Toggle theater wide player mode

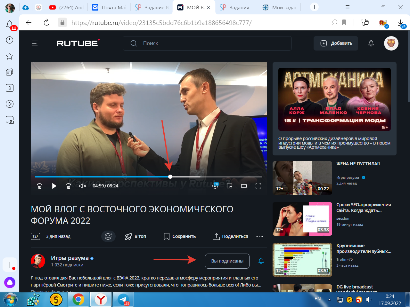[x=244, y=186]
